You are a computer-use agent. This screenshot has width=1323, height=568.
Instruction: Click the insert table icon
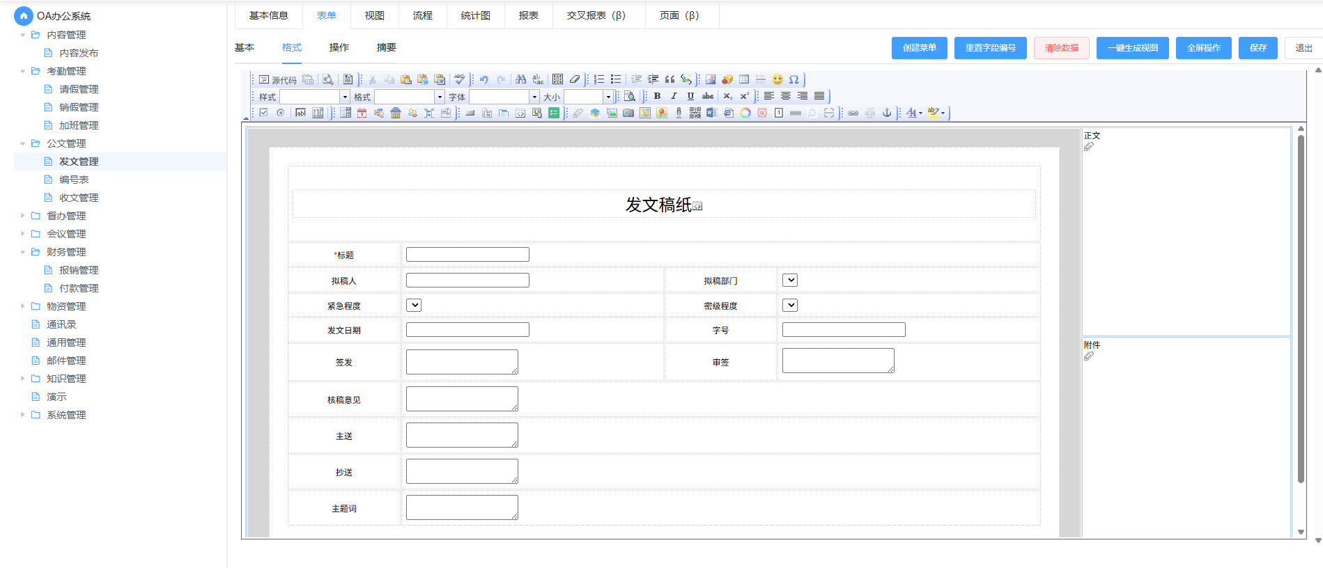pos(744,79)
